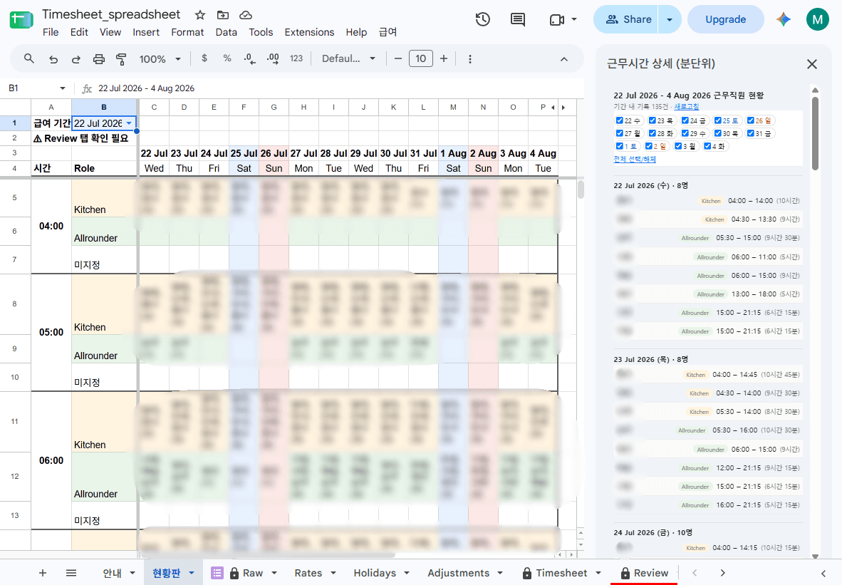Open the Insert menu
Image resolution: width=842 pixels, height=585 pixels.
point(146,32)
